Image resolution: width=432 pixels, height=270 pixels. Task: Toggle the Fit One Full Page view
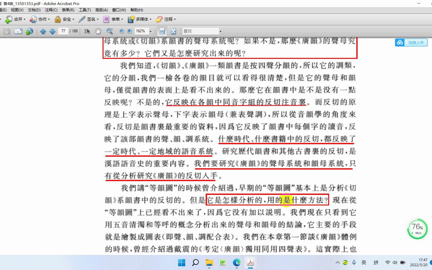173,31
